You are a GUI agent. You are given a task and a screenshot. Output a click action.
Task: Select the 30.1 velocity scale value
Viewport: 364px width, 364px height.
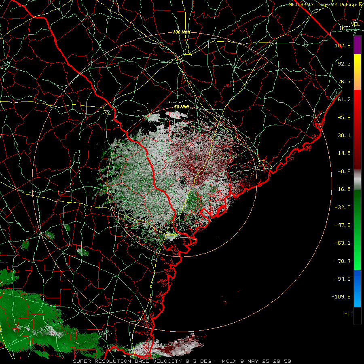[x=344, y=135]
